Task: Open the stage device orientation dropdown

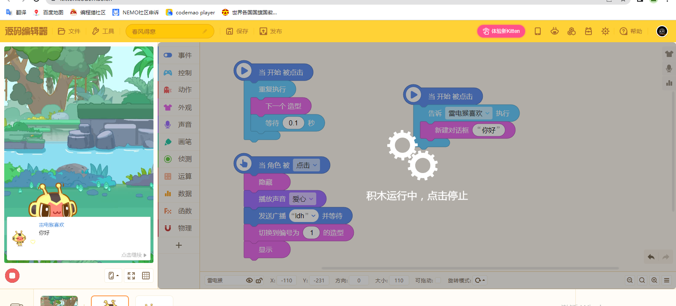Action: pos(113,276)
